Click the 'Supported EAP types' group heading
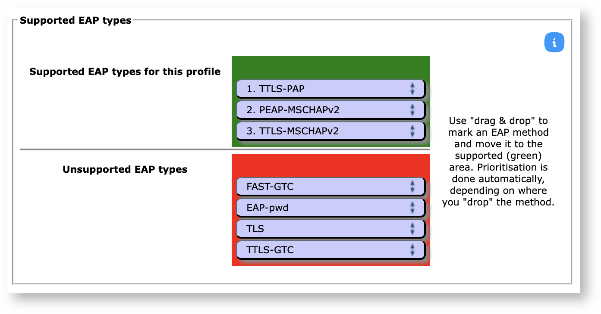The width and height of the screenshot is (601, 314). point(76,20)
